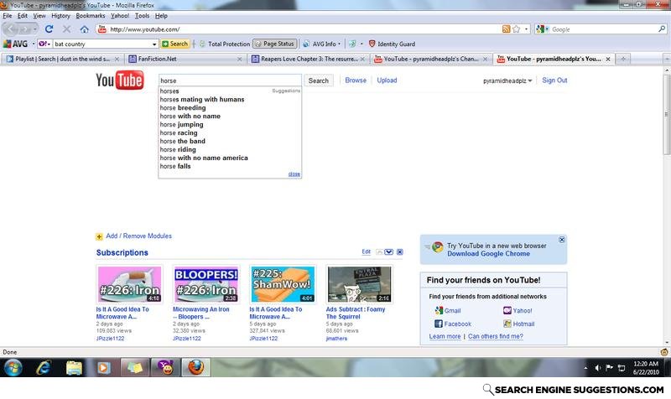Switch to the FanFiction.Net tab

pyautogui.click(x=185, y=59)
